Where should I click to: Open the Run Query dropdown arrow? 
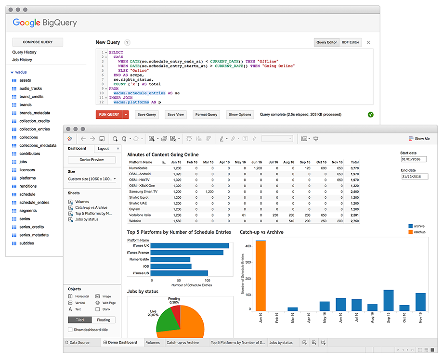coord(126,115)
